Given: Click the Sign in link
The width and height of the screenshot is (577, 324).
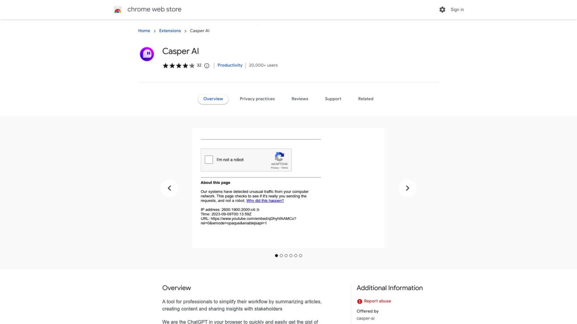Looking at the screenshot, I should tap(457, 9).
